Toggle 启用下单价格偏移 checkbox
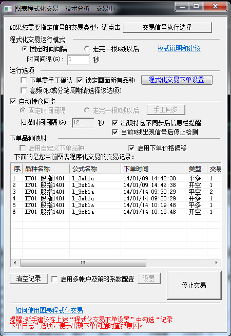Image resolution: width=231 pixels, height=336 pixels. pyautogui.click(x=131, y=148)
